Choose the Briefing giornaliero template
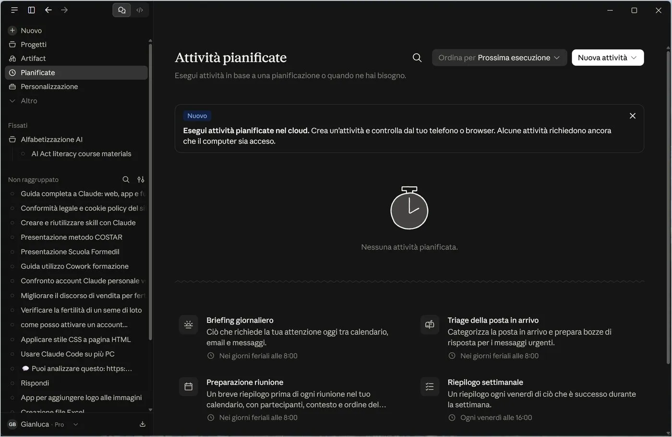Viewport: 672px width, 437px height. (x=289, y=337)
